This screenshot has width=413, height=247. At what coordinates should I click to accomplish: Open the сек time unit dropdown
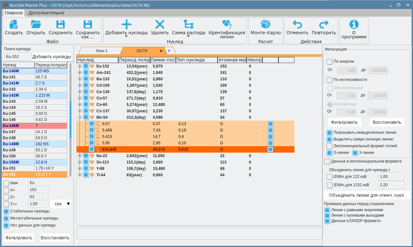tap(61, 204)
